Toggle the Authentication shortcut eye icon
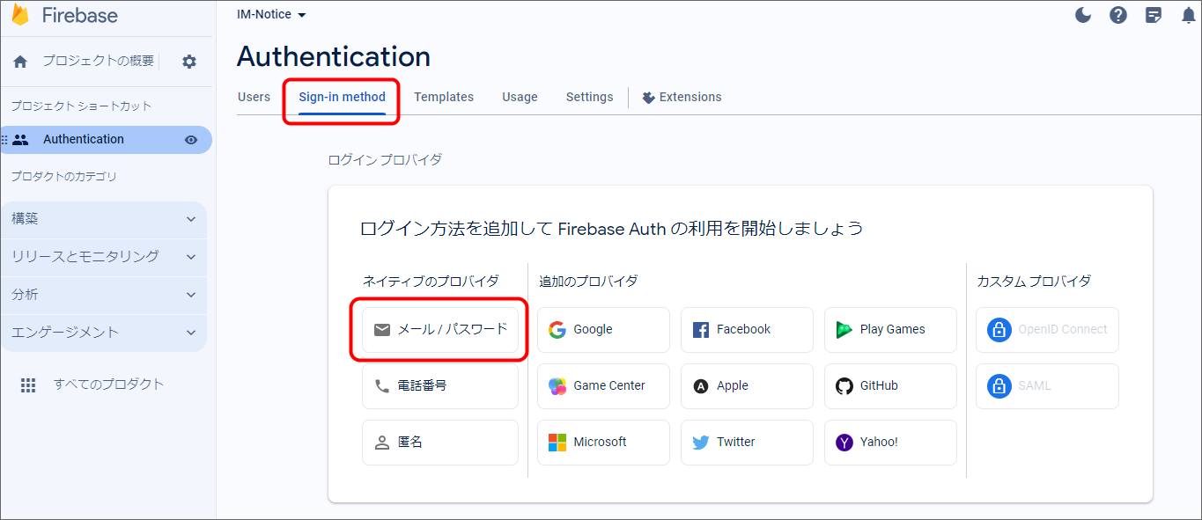 click(190, 140)
